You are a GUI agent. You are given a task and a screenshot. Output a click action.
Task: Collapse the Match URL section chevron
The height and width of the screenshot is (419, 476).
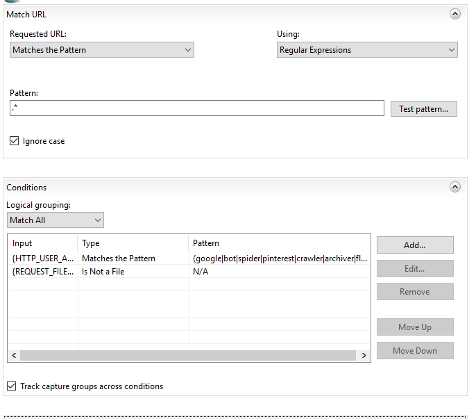tap(455, 13)
